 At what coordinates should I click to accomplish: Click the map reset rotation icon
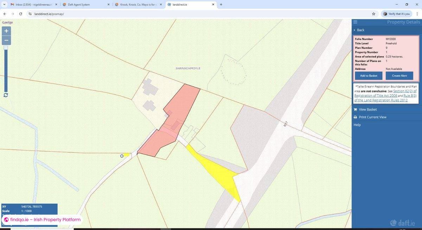pyautogui.click(x=6, y=96)
